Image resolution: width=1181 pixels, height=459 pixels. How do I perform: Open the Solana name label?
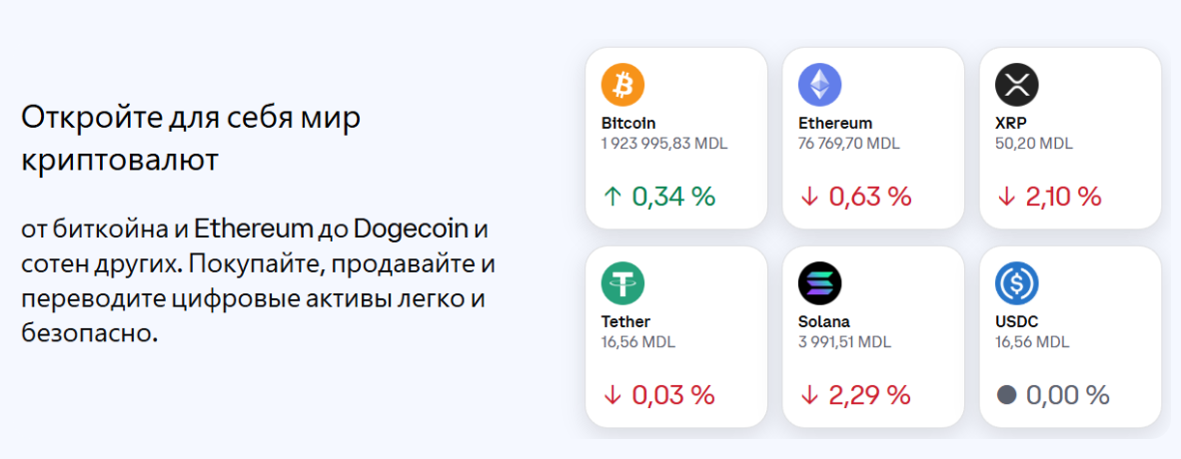tap(823, 322)
